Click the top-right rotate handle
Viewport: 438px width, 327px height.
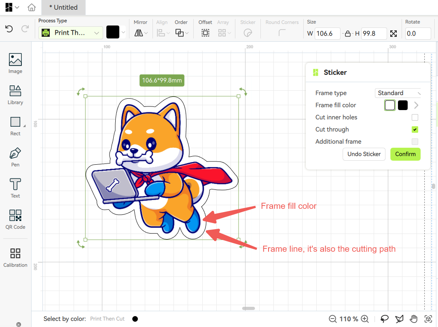tap(243, 91)
